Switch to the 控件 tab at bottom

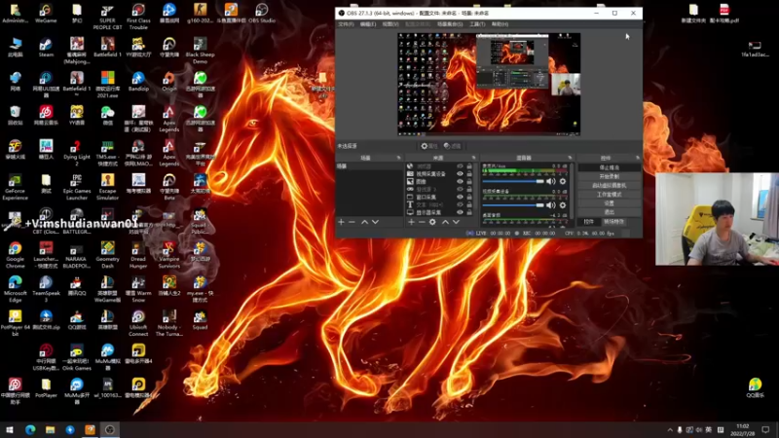point(589,222)
